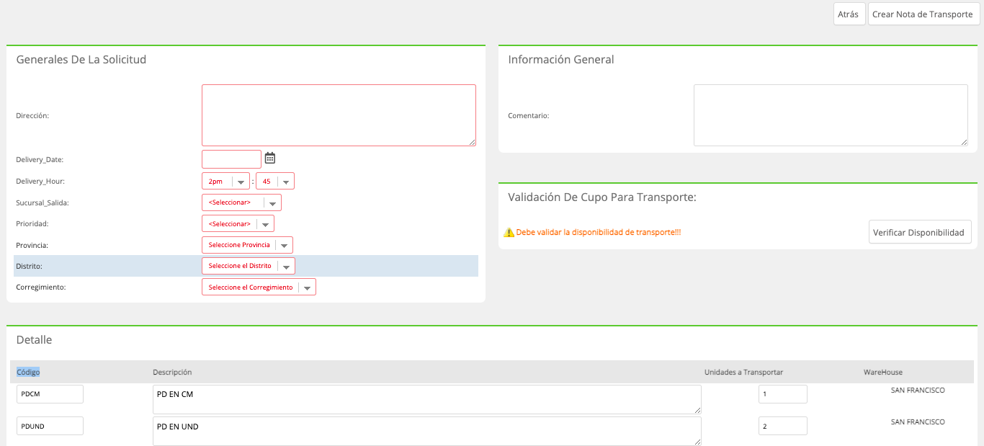Click the Generales De La Solicitud heading
The width and height of the screenshot is (984, 446).
81,60
